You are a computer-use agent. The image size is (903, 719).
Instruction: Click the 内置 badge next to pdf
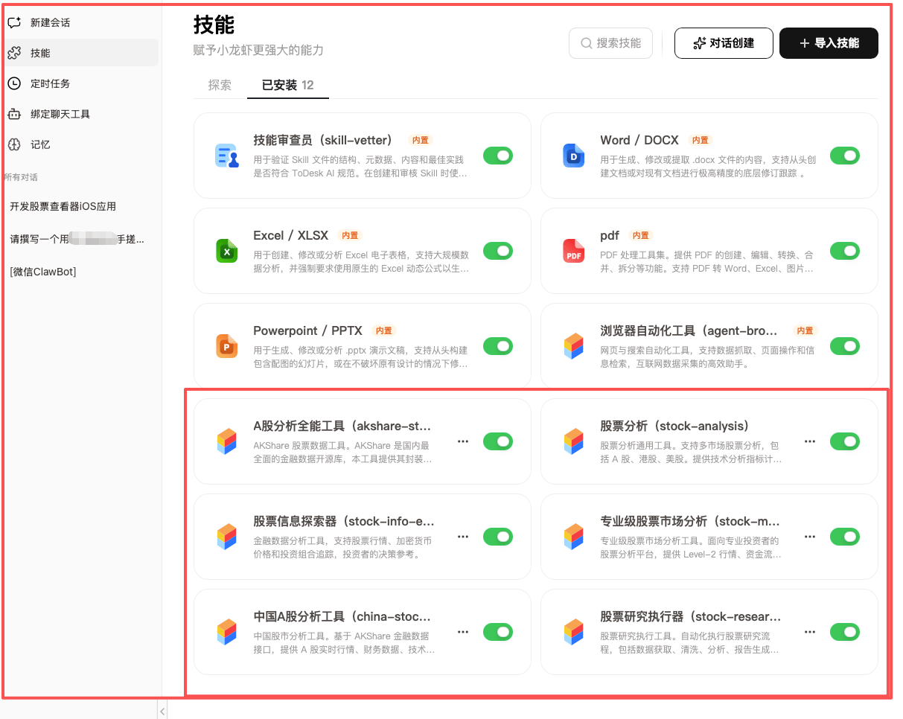[640, 235]
